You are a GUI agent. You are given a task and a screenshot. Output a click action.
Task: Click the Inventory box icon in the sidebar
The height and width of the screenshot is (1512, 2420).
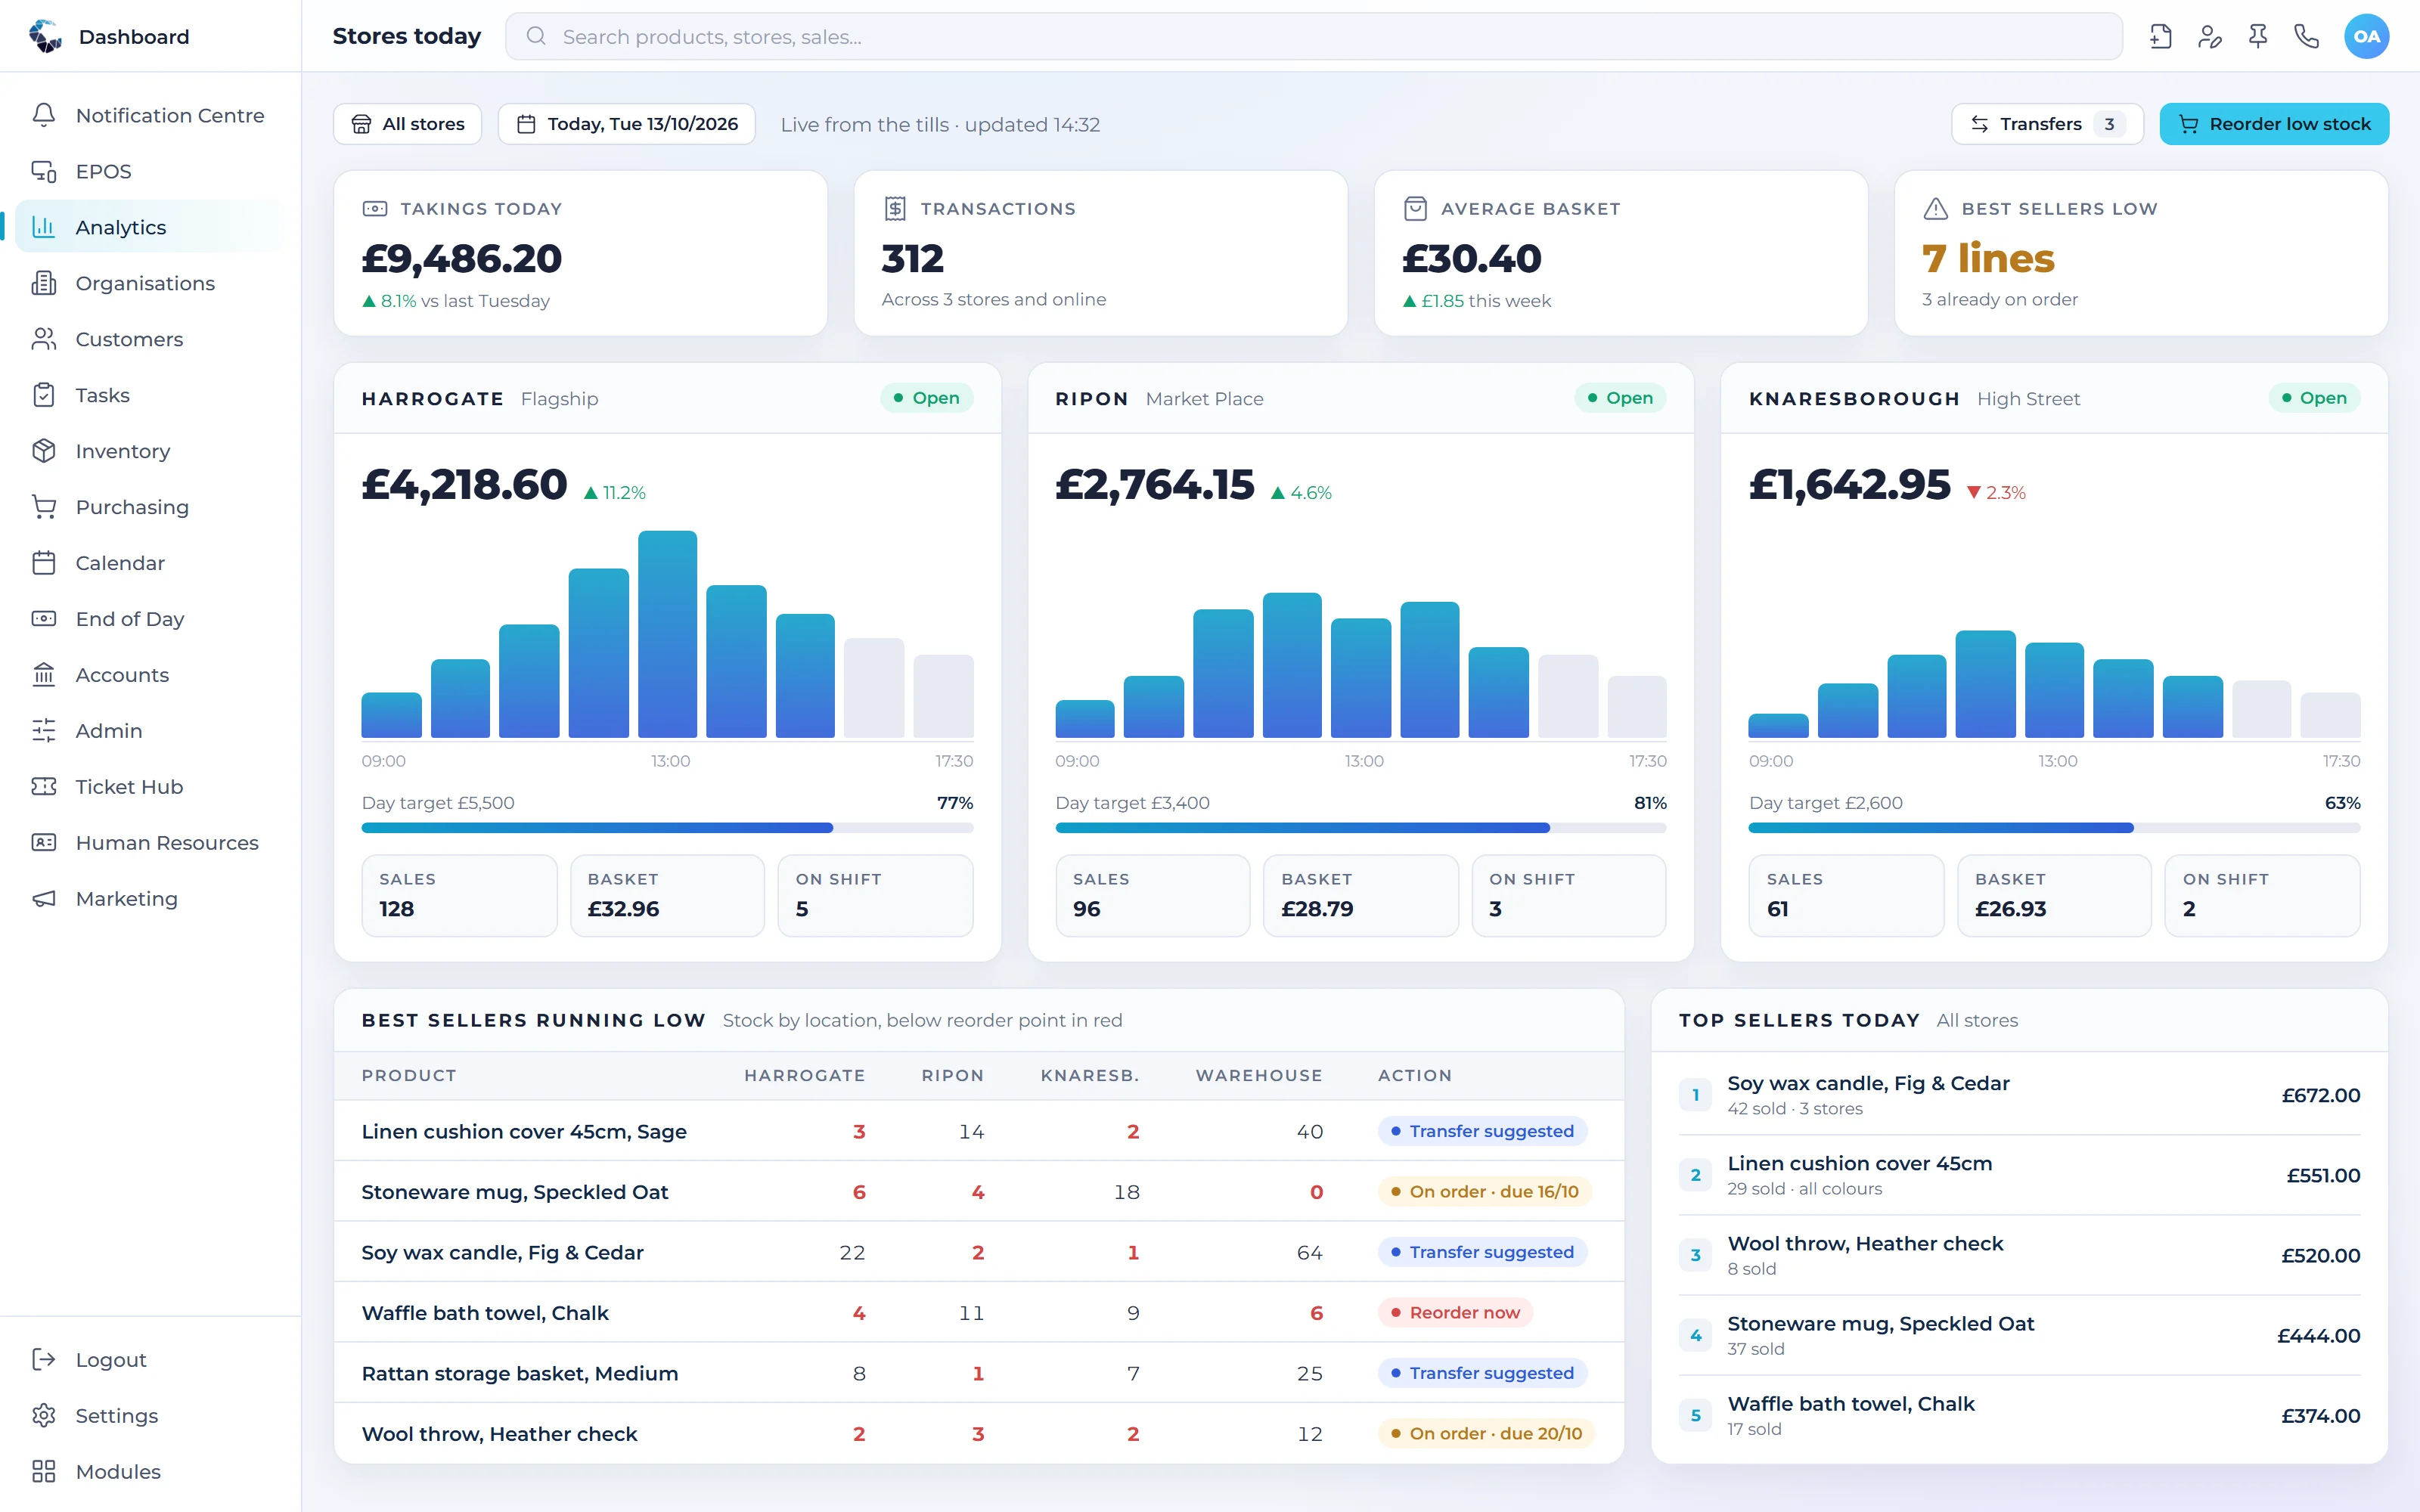click(44, 451)
